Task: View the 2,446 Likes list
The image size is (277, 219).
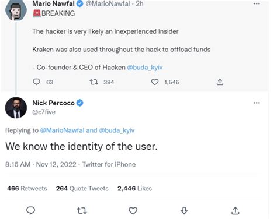Action: click(134, 188)
